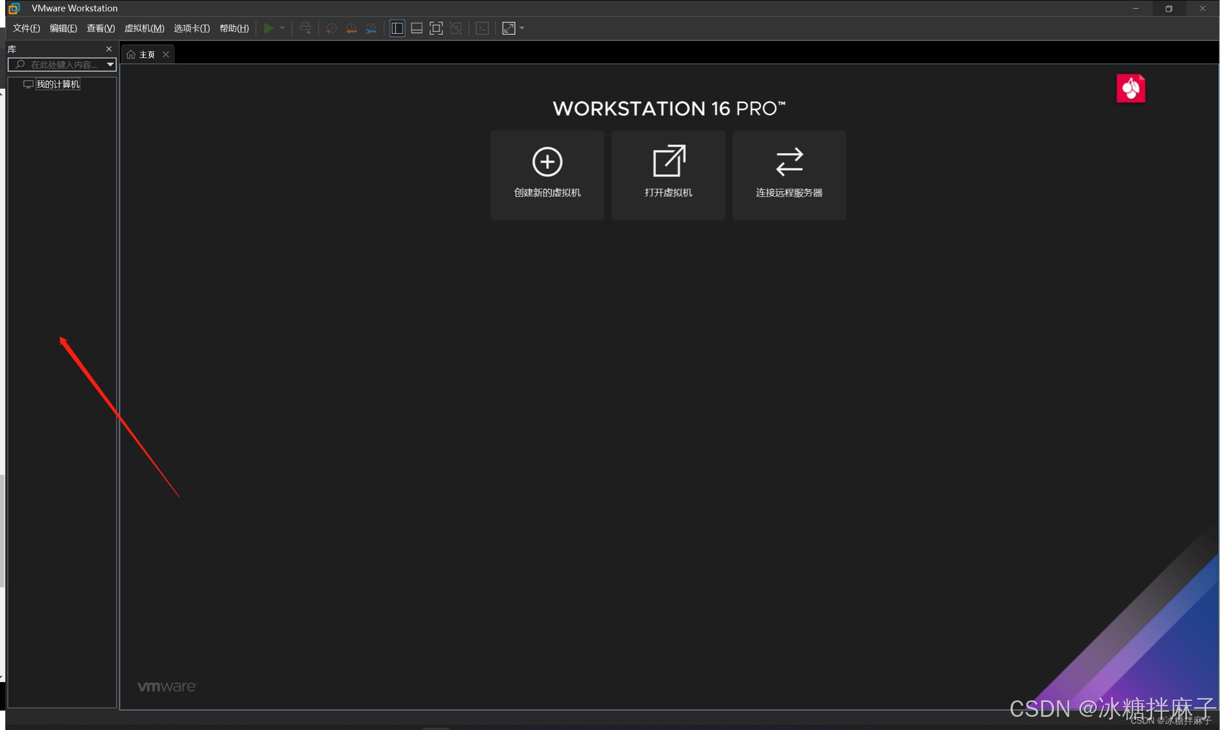Expand the stretch guest display dropdown arrow
Viewport: 1220px width, 730px height.
522,28
